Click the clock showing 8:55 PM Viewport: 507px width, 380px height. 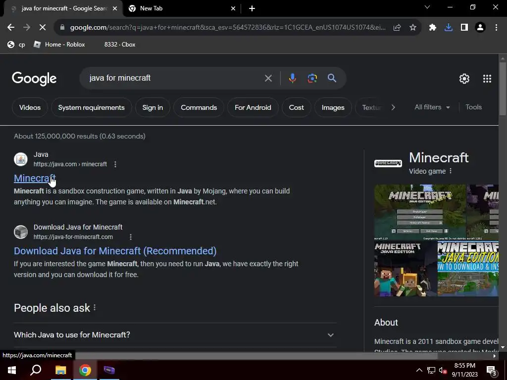coord(464,370)
